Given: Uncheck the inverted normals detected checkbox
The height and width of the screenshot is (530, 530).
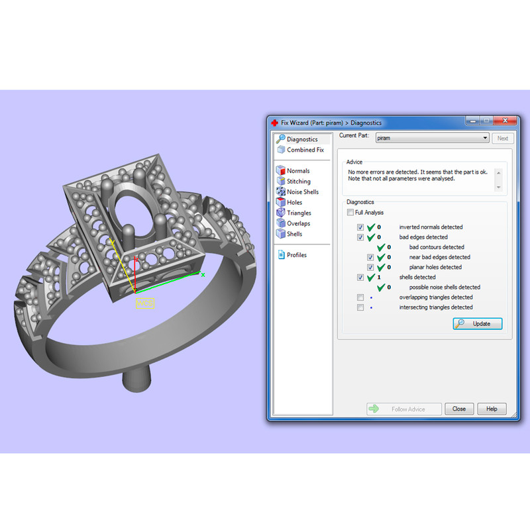Looking at the screenshot, I should (360, 227).
